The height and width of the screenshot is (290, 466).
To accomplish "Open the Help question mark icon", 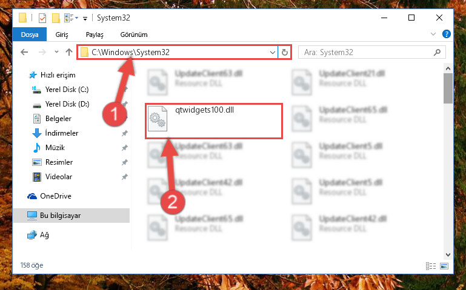I will pyautogui.click(x=446, y=34).
